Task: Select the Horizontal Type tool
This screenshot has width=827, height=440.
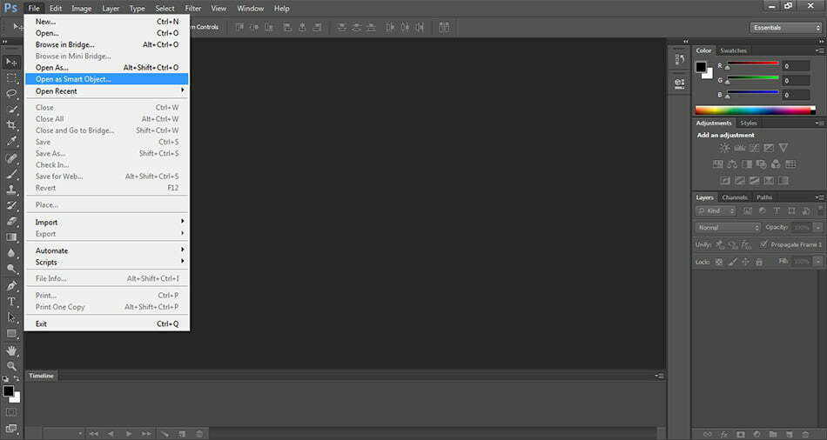Action: tap(11, 302)
